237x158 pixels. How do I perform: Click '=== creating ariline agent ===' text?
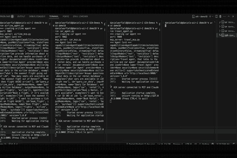point(18,28)
